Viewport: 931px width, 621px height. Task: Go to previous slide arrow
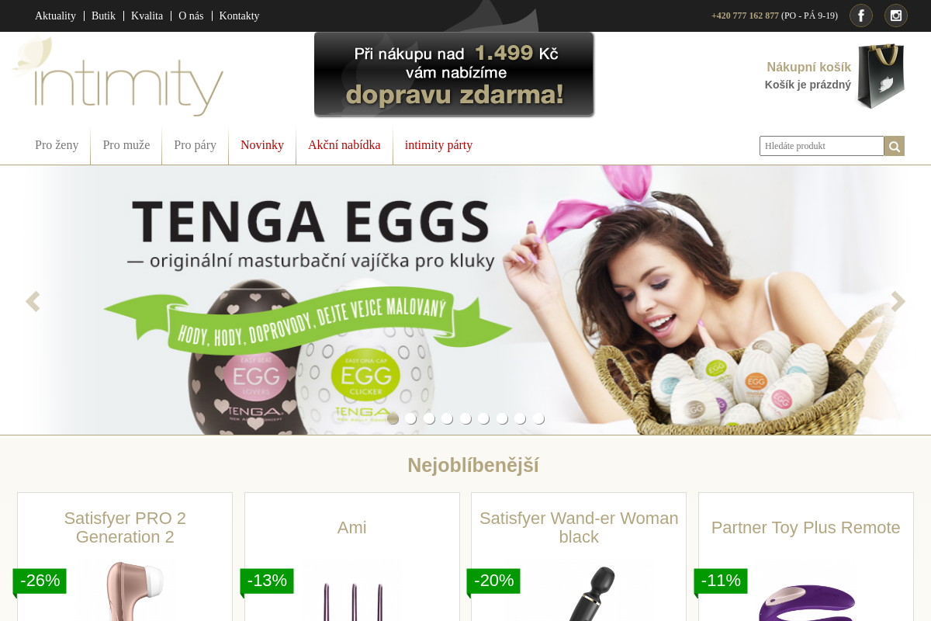[x=33, y=301]
